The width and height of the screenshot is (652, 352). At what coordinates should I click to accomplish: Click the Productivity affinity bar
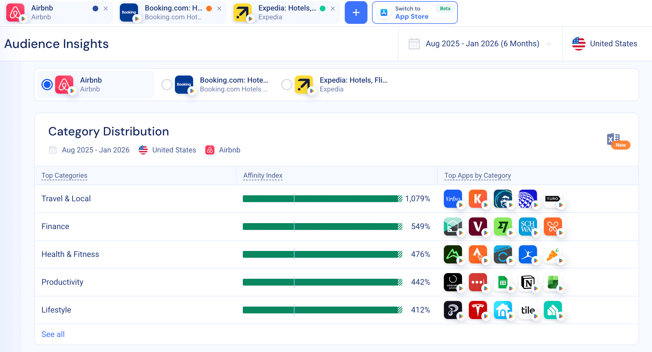click(323, 282)
